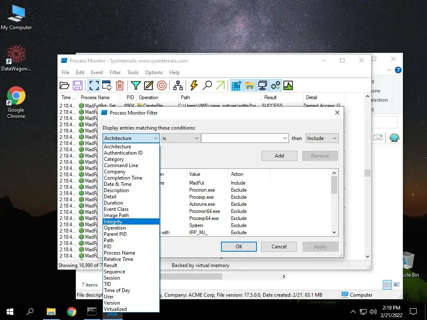This screenshot has height=320, width=427.
Task: Choose Time of Day option
Action: (x=131, y=290)
